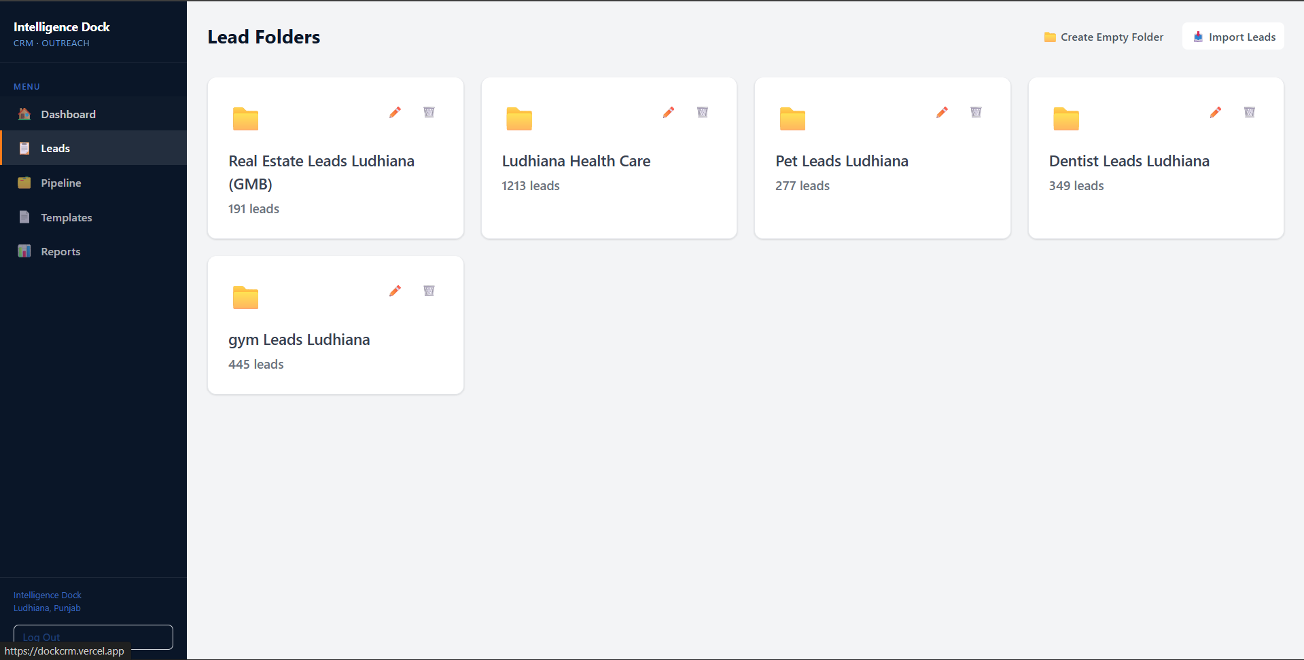Click the 445 leads count
This screenshot has height=660, width=1304.
click(256, 364)
